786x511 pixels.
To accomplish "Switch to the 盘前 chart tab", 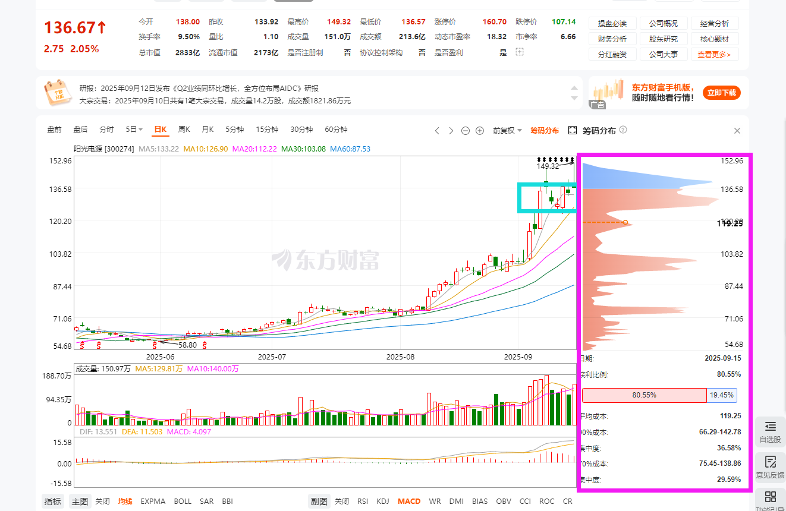I will coord(55,130).
